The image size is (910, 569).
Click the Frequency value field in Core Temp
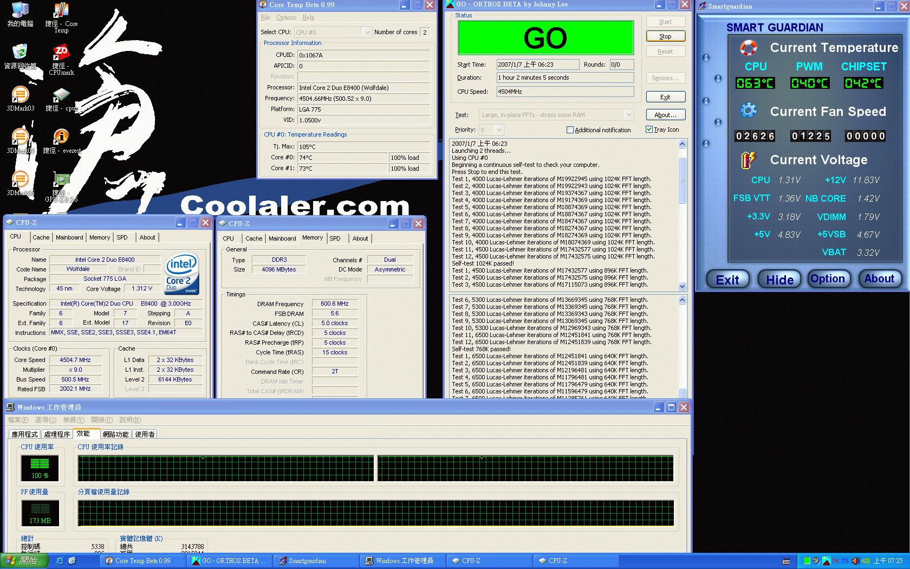pyautogui.click(x=364, y=99)
